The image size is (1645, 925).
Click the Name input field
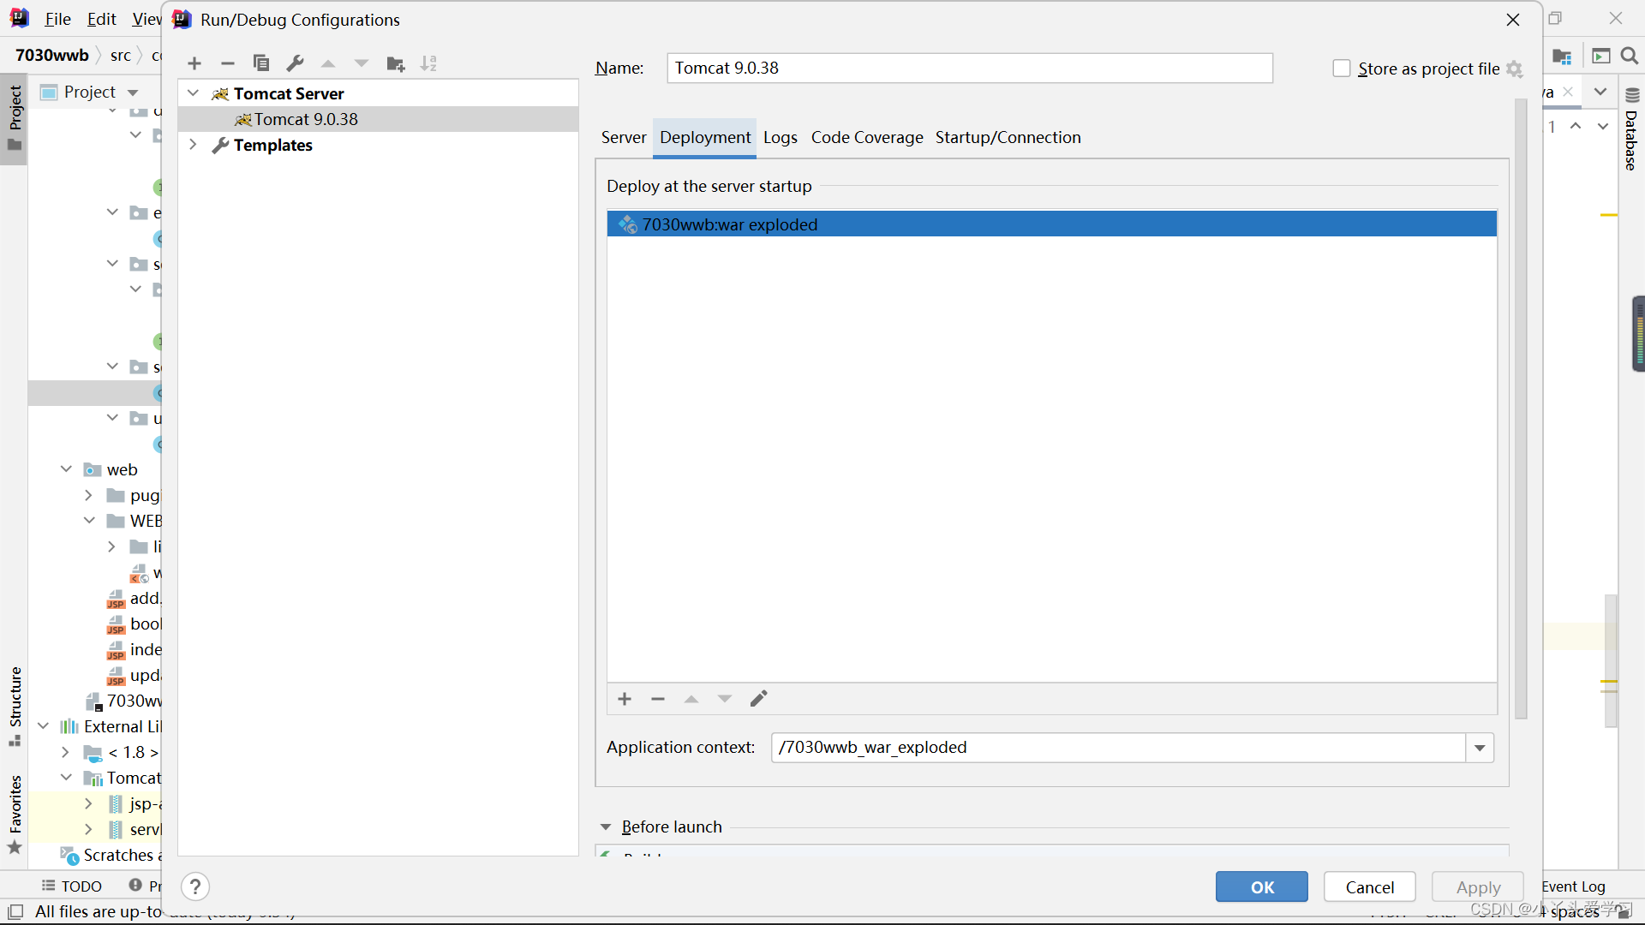[x=970, y=69]
